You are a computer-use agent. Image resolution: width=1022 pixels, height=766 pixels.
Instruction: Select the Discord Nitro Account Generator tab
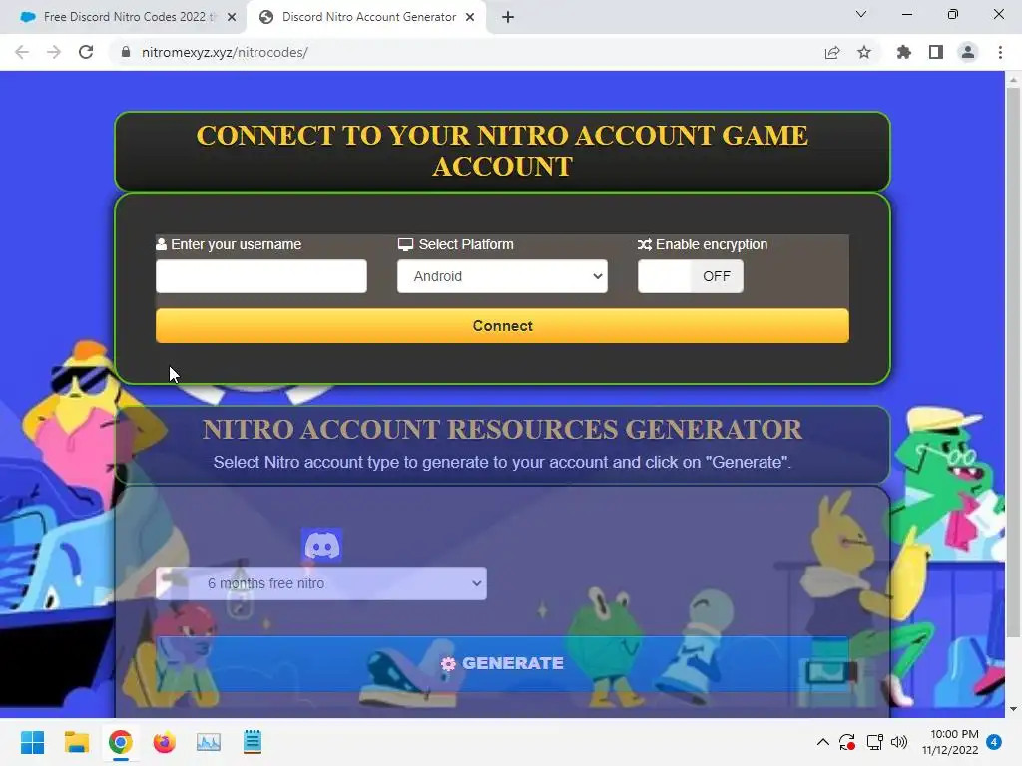tap(368, 17)
